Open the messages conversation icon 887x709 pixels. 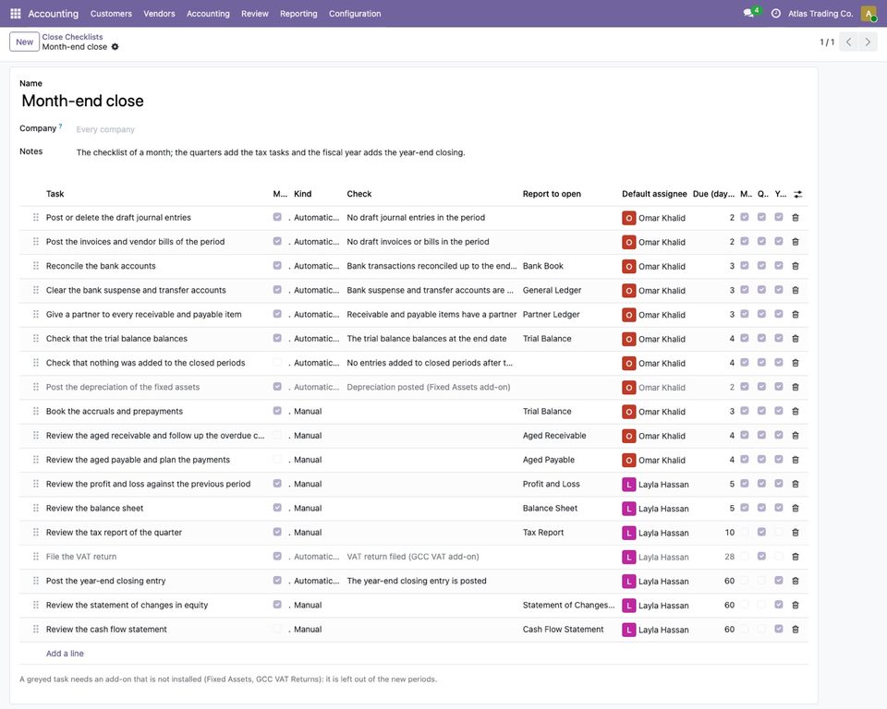click(x=749, y=13)
